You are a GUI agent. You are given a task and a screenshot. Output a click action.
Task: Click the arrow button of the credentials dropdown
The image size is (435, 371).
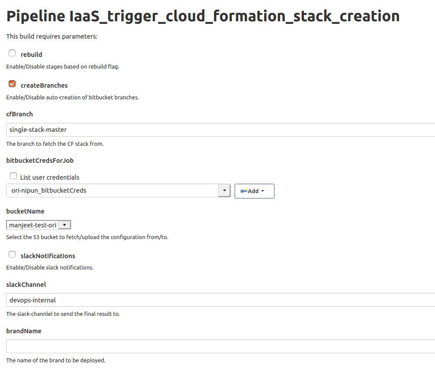tap(224, 190)
